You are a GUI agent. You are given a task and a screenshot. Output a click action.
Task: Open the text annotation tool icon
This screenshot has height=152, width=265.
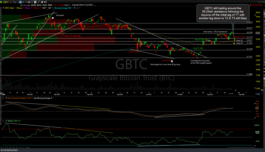coord(29,2)
